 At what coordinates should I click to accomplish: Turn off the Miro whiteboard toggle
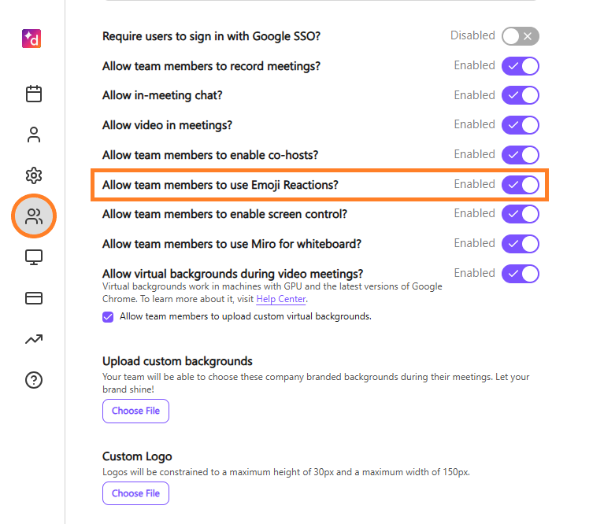(x=521, y=244)
